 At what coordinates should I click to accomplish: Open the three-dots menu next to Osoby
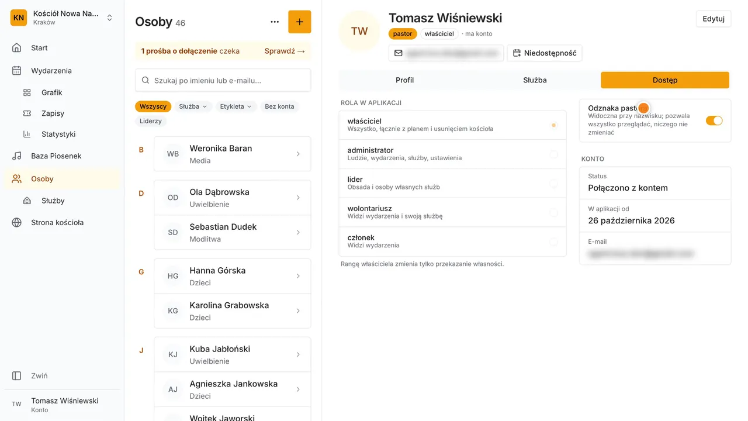(275, 22)
